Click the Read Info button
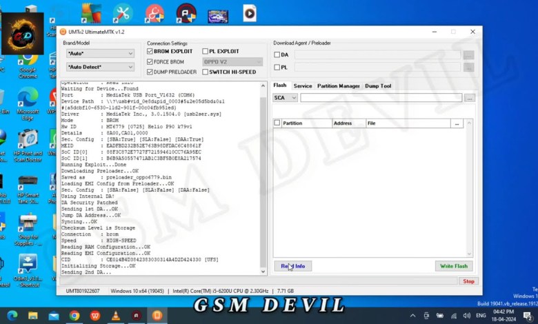 pos(292,266)
